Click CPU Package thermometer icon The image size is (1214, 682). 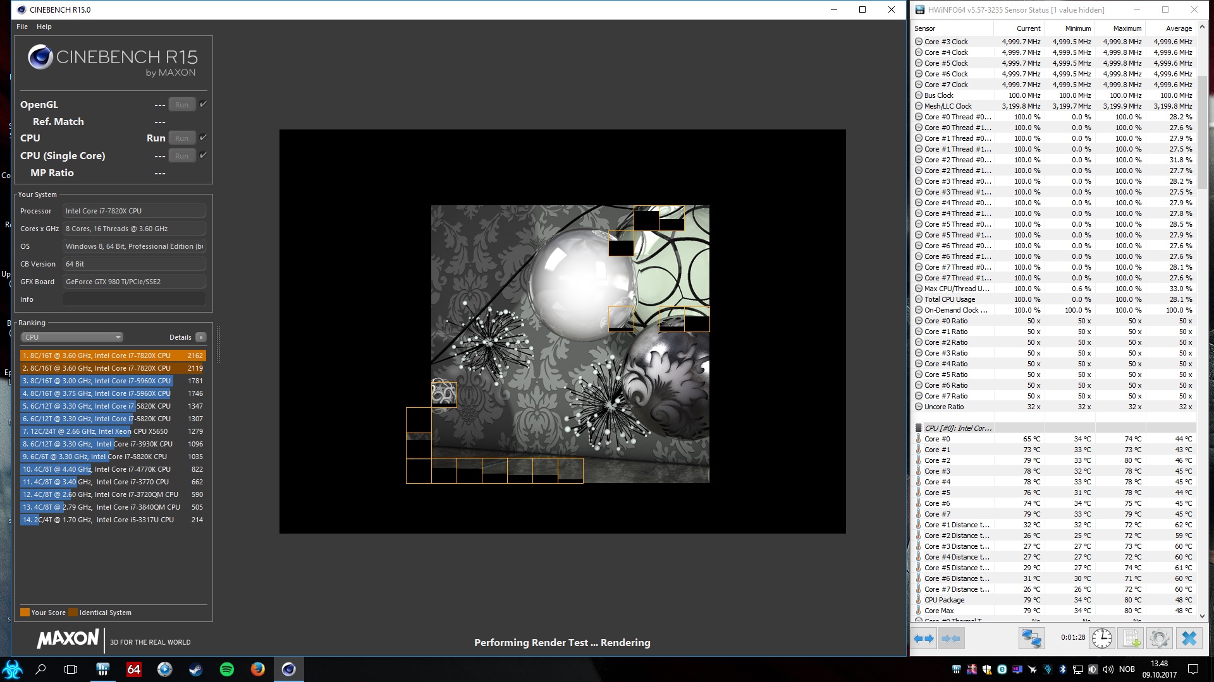coord(919,600)
